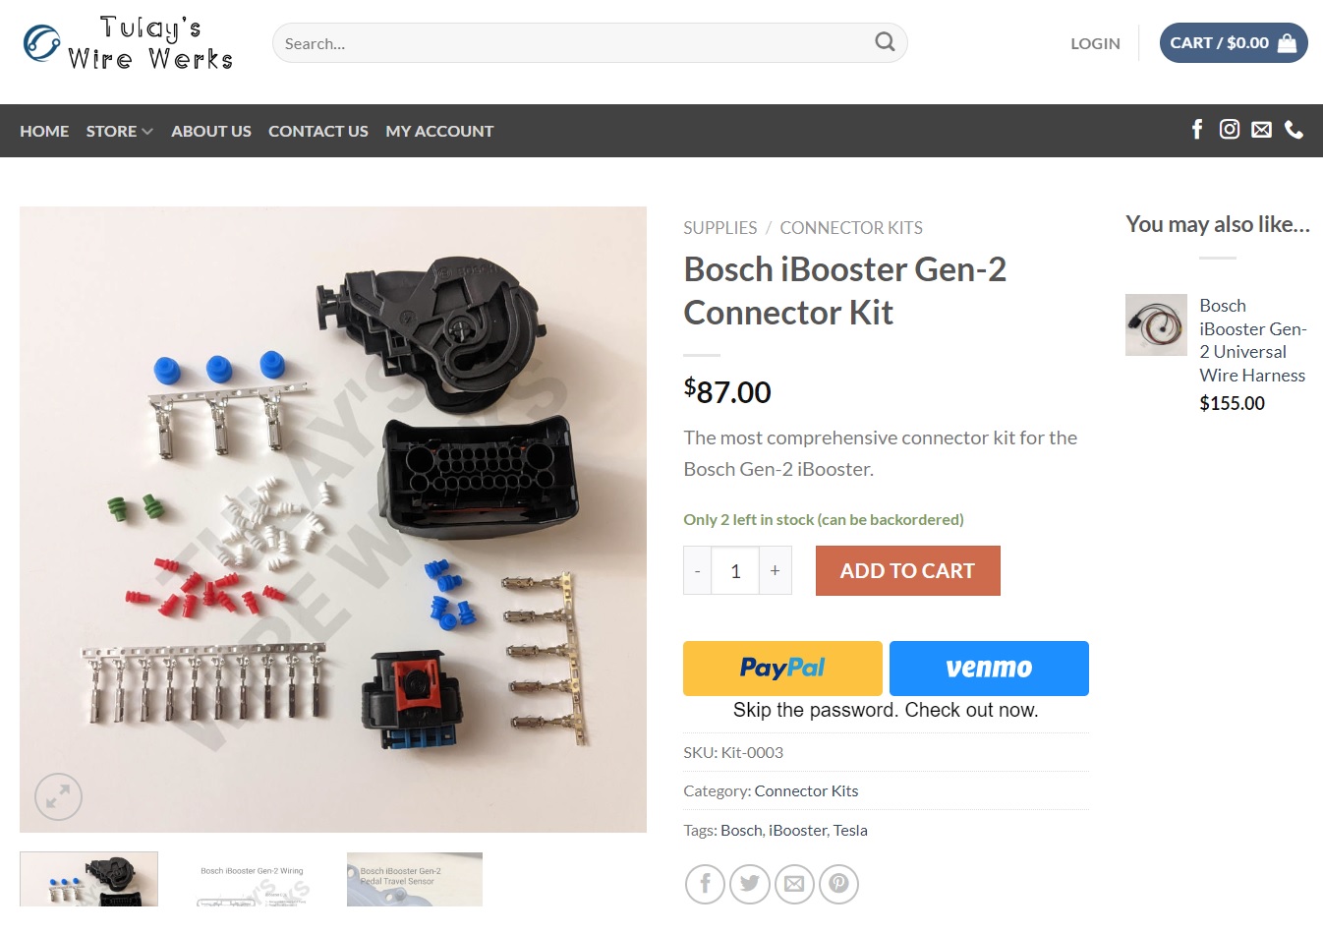Screen dimensions: 1323x933
Task: Share on Twitter via circular icon
Action: (750, 884)
